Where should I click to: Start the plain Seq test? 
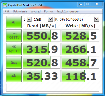tap(14, 62)
